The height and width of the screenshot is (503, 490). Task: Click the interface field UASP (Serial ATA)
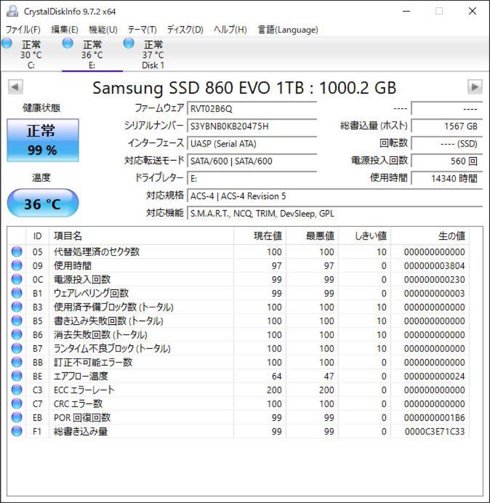click(252, 143)
